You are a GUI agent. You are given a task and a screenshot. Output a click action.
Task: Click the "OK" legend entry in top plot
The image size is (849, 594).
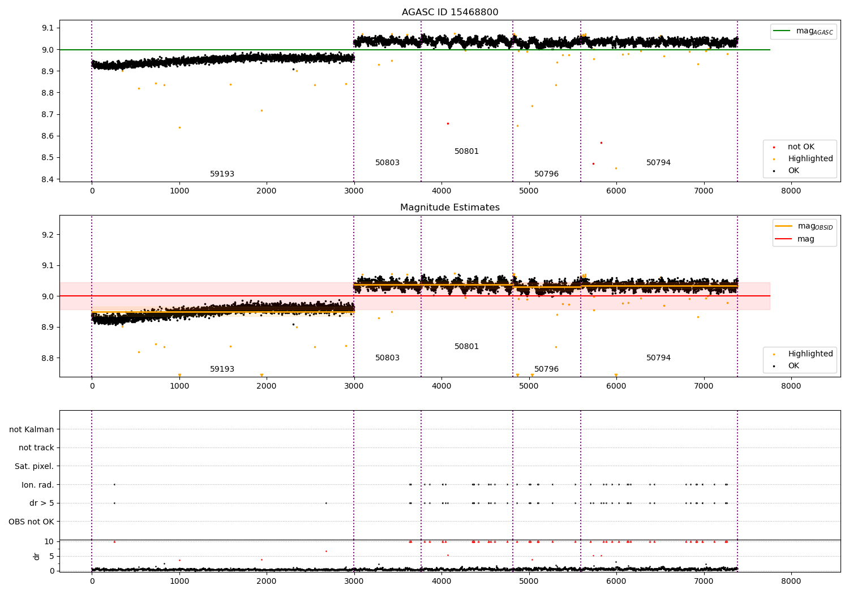click(x=794, y=171)
